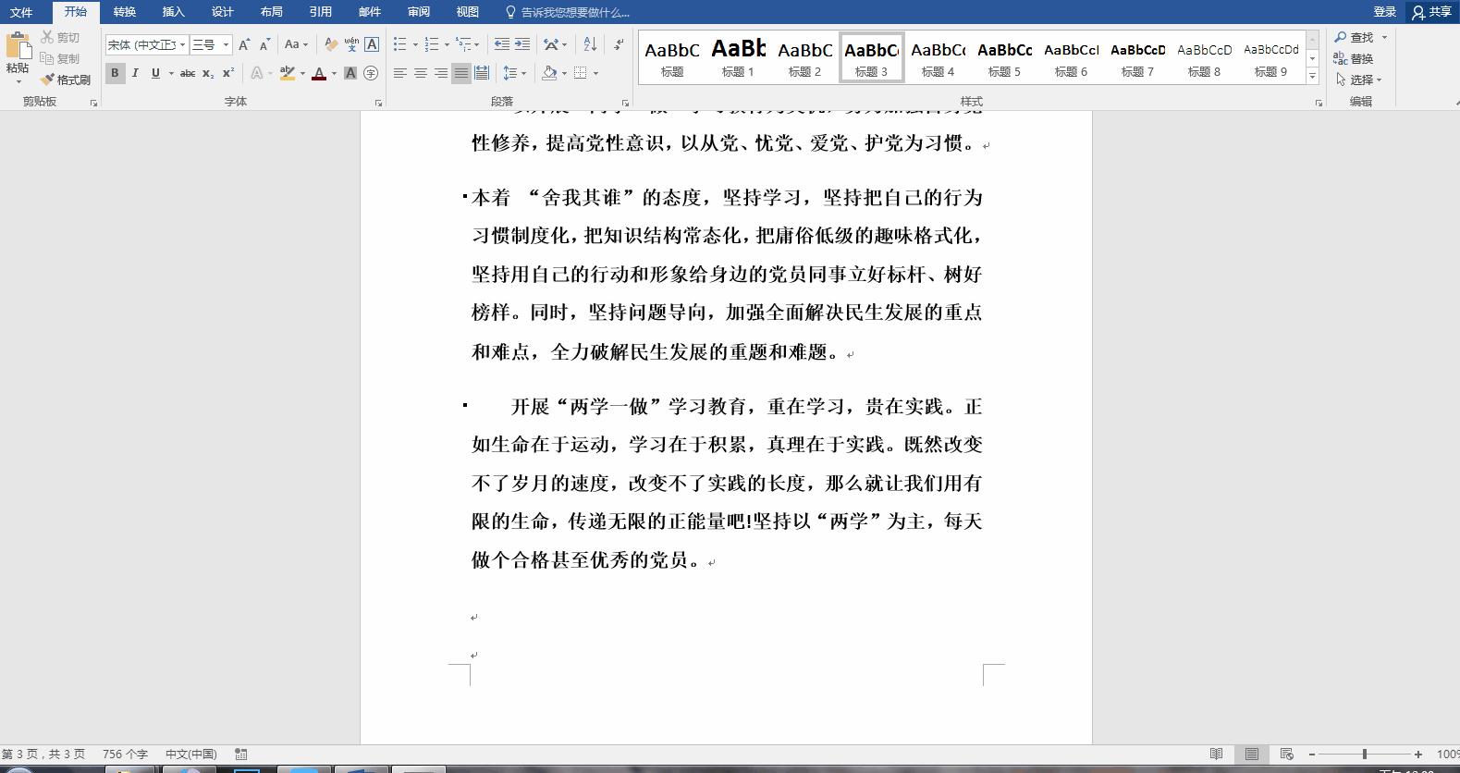Click the 剪切 (Cut) button
Viewport: 1460px width, 773px height.
[60, 38]
